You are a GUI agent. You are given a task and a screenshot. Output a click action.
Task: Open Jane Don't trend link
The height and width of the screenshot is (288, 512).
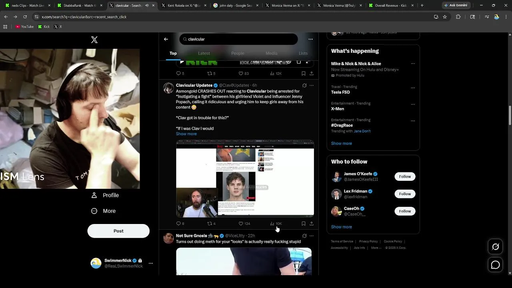pos(362,131)
